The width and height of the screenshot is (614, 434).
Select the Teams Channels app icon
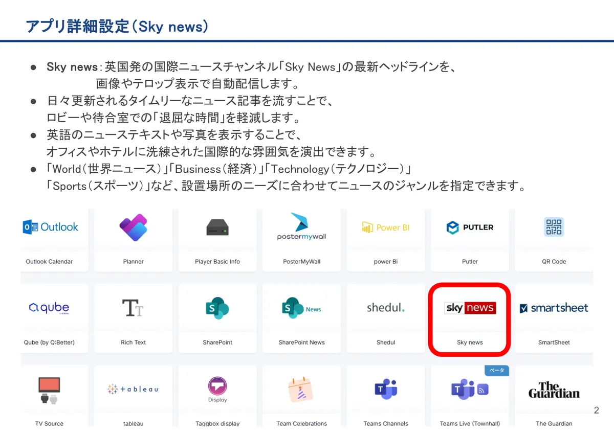coord(385,390)
